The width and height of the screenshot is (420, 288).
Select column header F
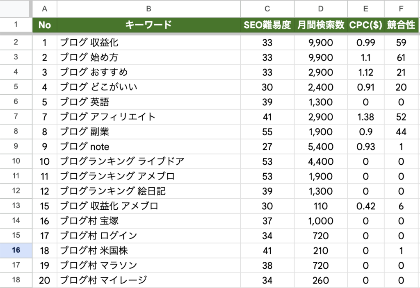click(401, 9)
